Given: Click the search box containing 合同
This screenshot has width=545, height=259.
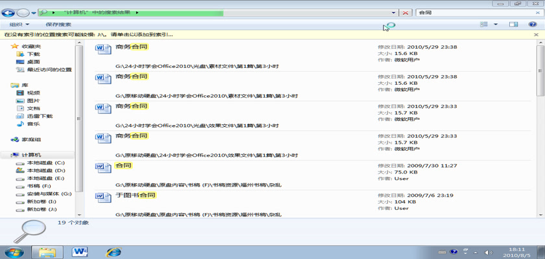Looking at the screenshot, I should 474,12.
